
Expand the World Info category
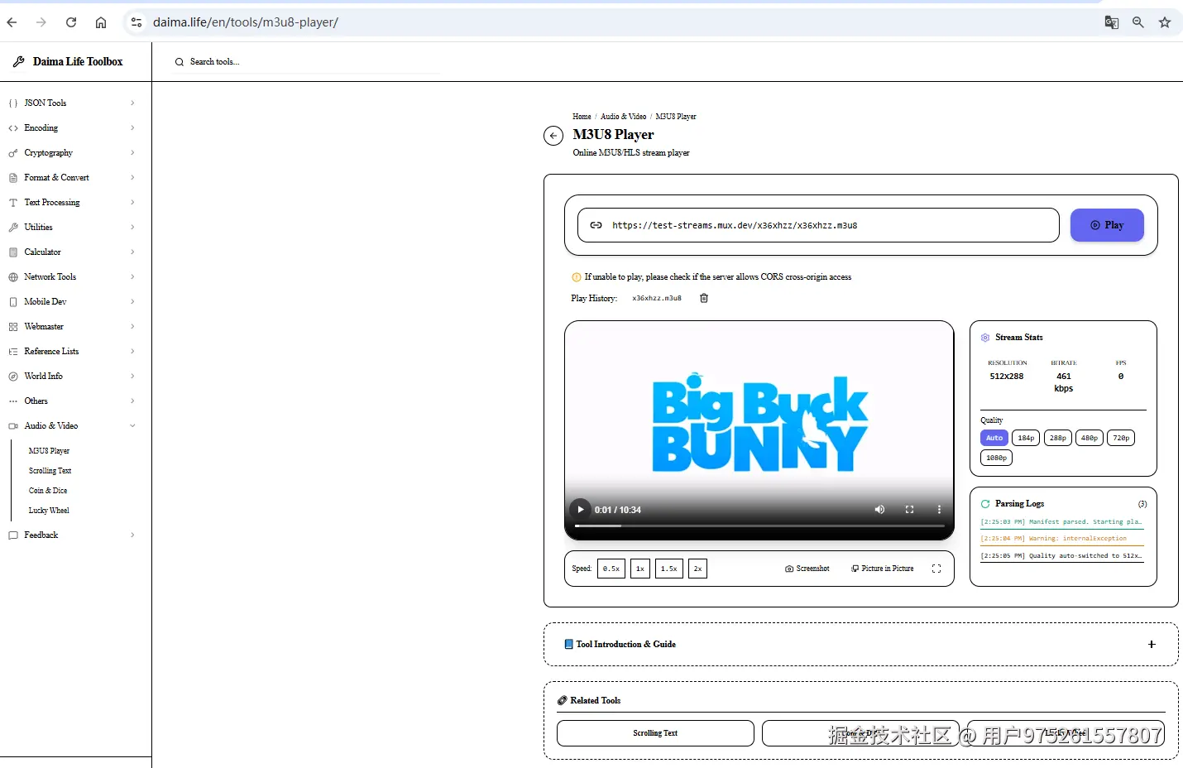coord(72,377)
